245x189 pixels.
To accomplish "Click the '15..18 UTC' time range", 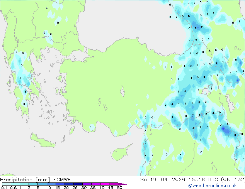I will click(203, 180).
